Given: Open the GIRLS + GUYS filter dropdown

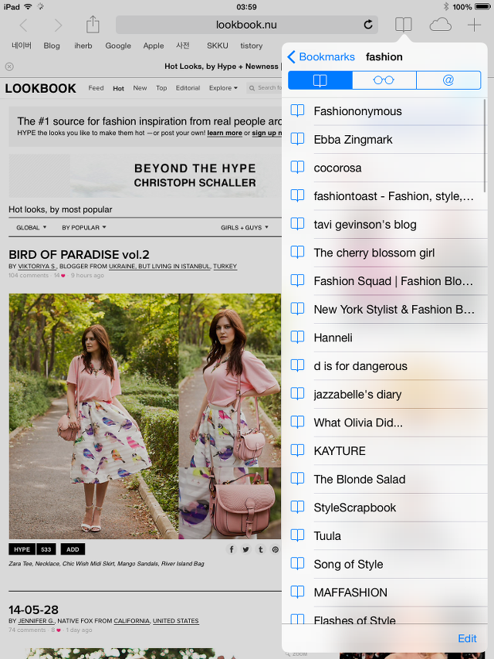Looking at the screenshot, I should pyautogui.click(x=245, y=227).
